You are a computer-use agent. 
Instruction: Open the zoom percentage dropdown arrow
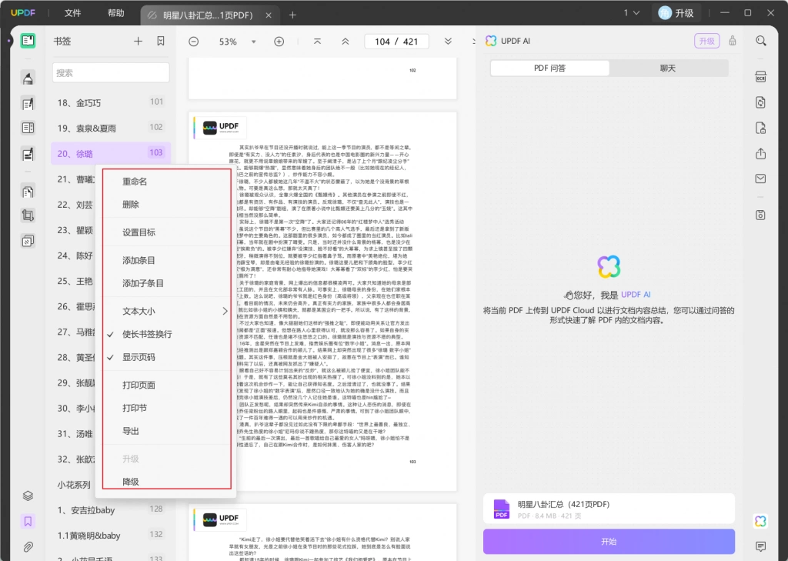point(254,42)
